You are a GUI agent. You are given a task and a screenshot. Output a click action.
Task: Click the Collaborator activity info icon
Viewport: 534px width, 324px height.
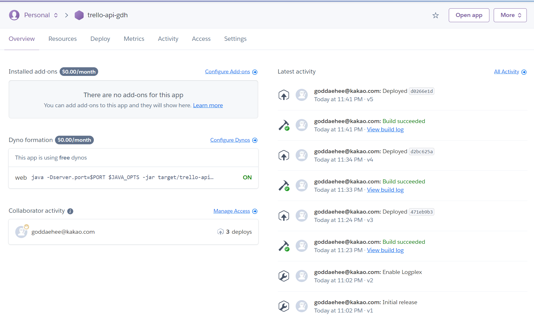point(70,211)
